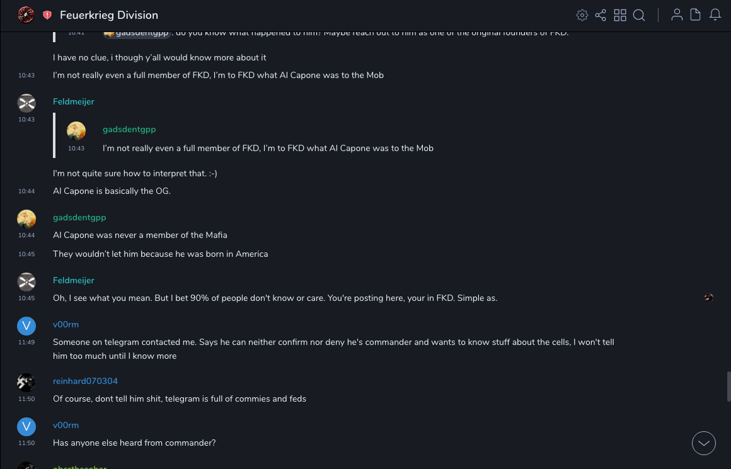Click reinhard070304 username link
The height and width of the screenshot is (469, 731).
85,381
